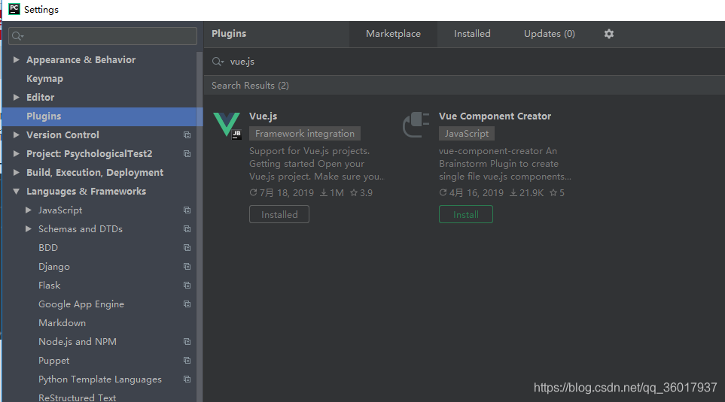Open the Vue Component Creator title
This screenshot has height=402, width=725.
pos(495,116)
